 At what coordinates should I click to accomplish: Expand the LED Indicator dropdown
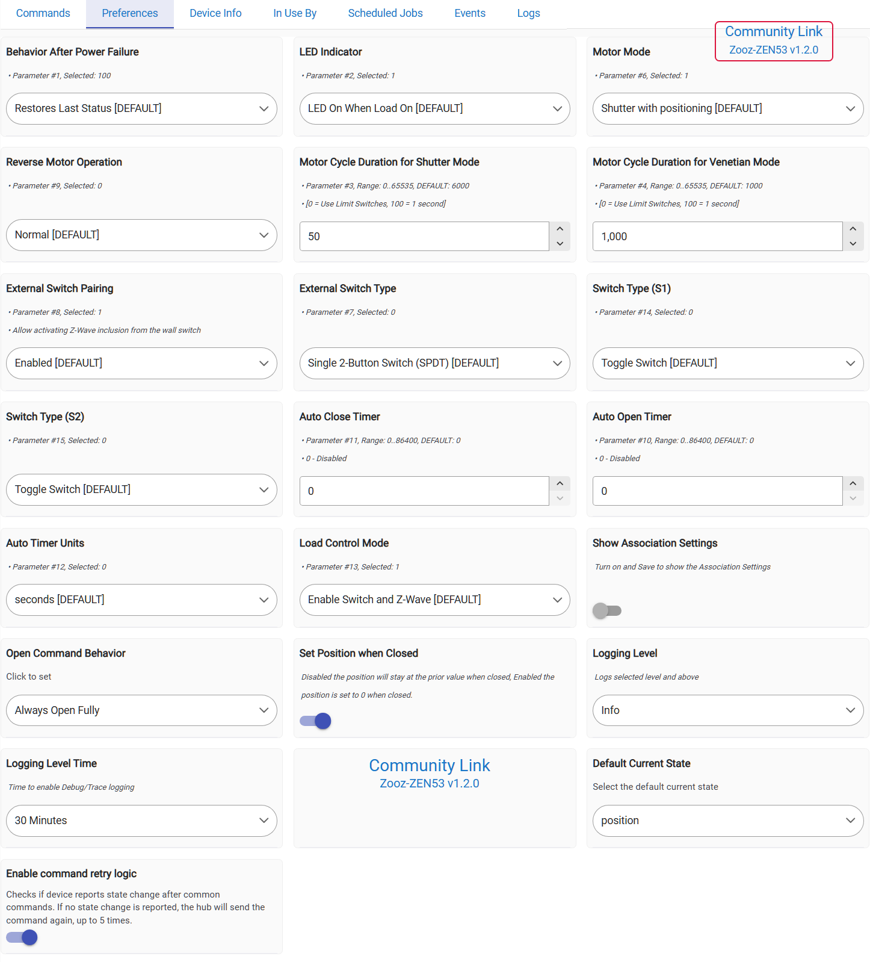coord(434,109)
